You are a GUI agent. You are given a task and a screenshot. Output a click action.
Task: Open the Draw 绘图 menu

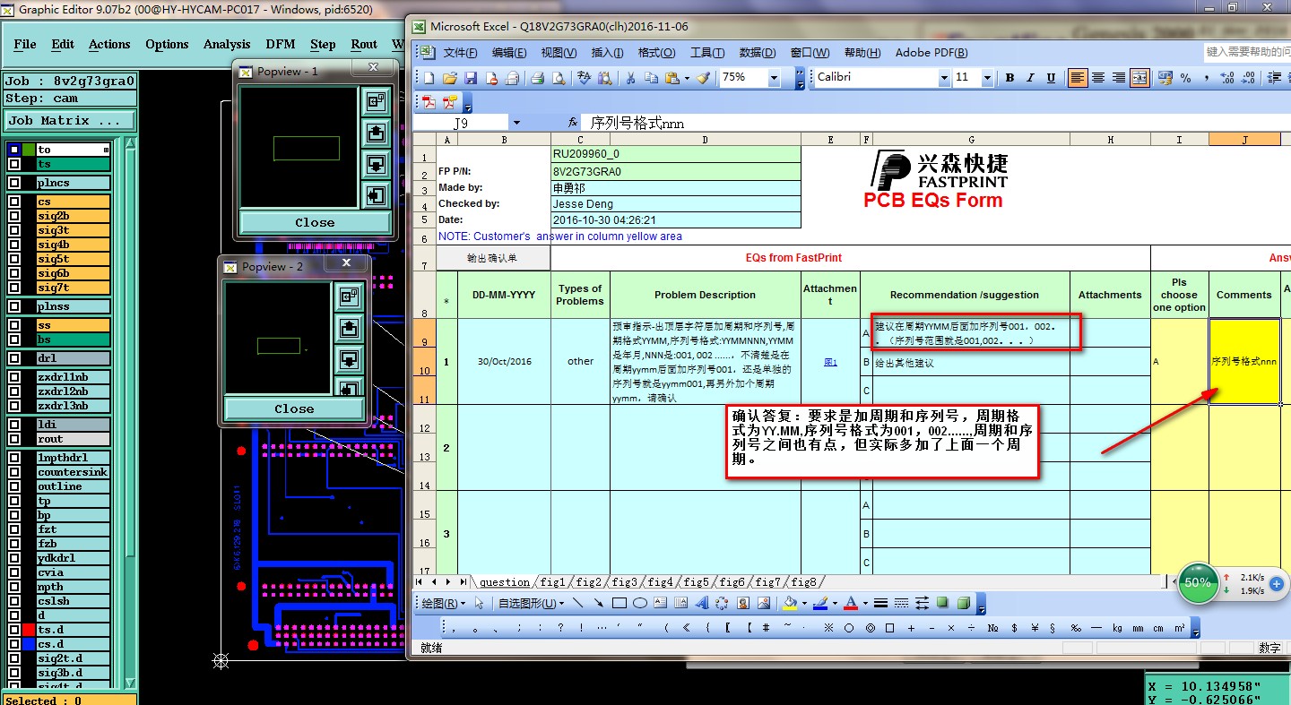tap(444, 603)
